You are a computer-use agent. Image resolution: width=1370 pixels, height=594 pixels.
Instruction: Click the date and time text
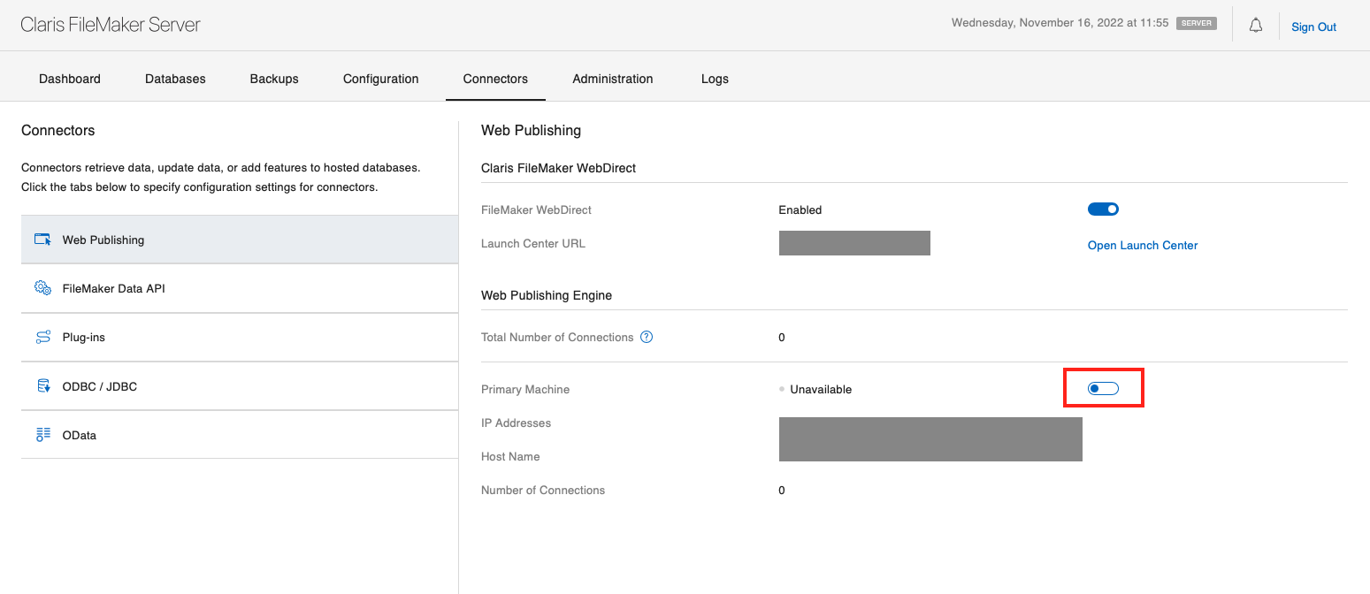pos(1060,23)
